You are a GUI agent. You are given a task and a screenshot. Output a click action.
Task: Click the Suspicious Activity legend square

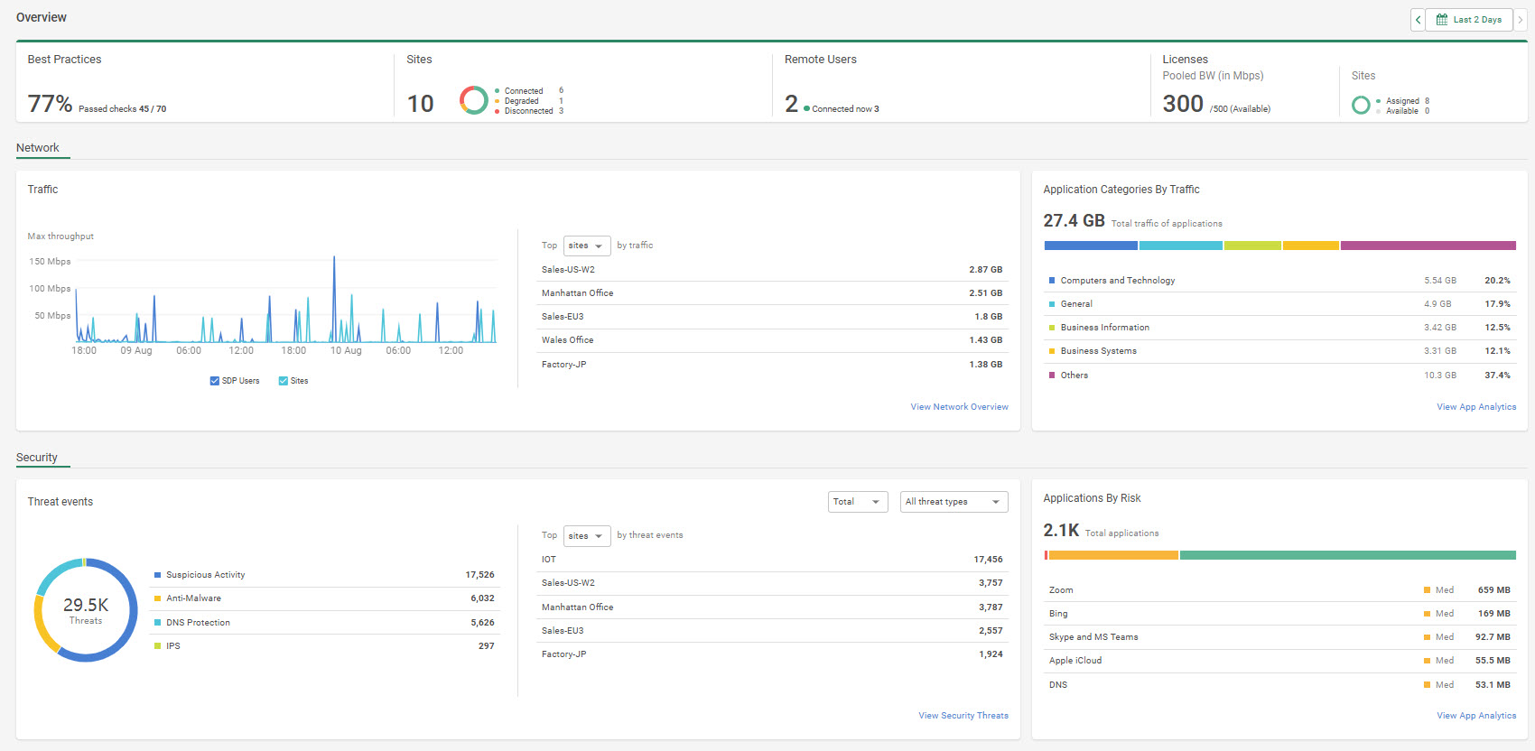[158, 575]
